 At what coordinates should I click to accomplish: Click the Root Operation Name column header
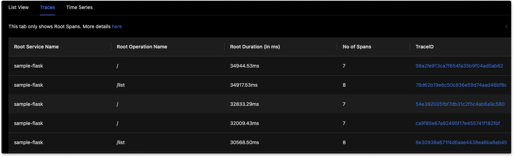142,47
